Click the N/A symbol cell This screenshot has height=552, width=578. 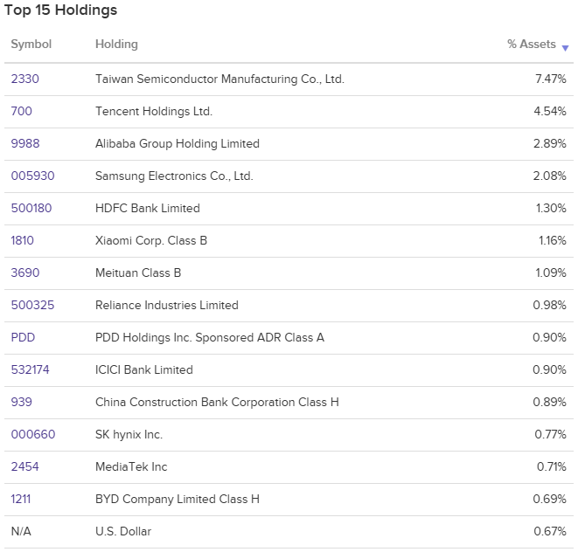point(21,531)
